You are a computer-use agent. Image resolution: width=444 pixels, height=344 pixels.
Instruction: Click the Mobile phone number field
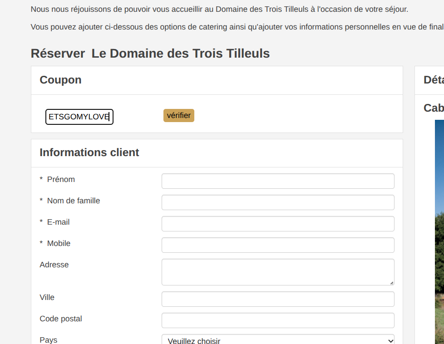(x=277, y=245)
